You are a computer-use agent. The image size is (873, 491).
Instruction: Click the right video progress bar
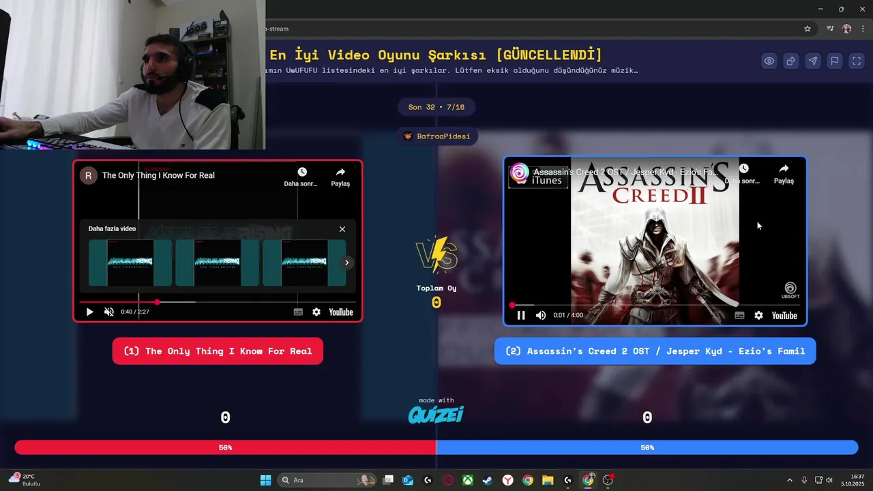pyautogui.click(x=655, y=305)
